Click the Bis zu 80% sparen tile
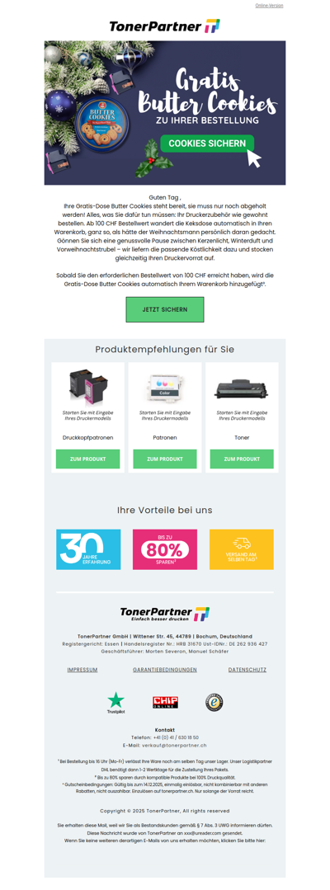The image size is (330, 890). coord(165,549)
